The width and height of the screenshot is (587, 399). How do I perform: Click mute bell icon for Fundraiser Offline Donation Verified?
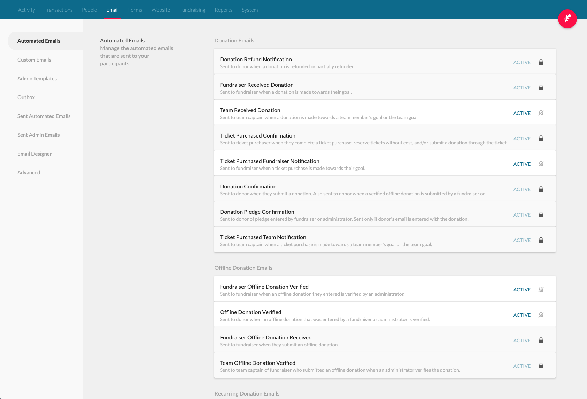[541, 290]
